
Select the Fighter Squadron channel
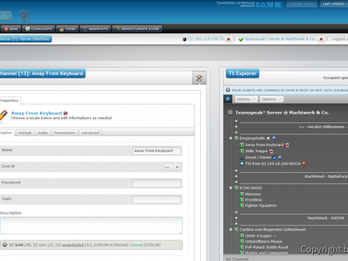(261, 206)
